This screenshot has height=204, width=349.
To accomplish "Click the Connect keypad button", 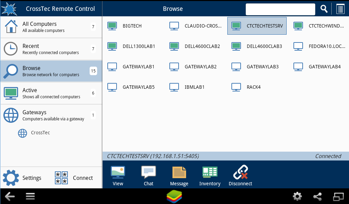I will (x=74, y=178).
